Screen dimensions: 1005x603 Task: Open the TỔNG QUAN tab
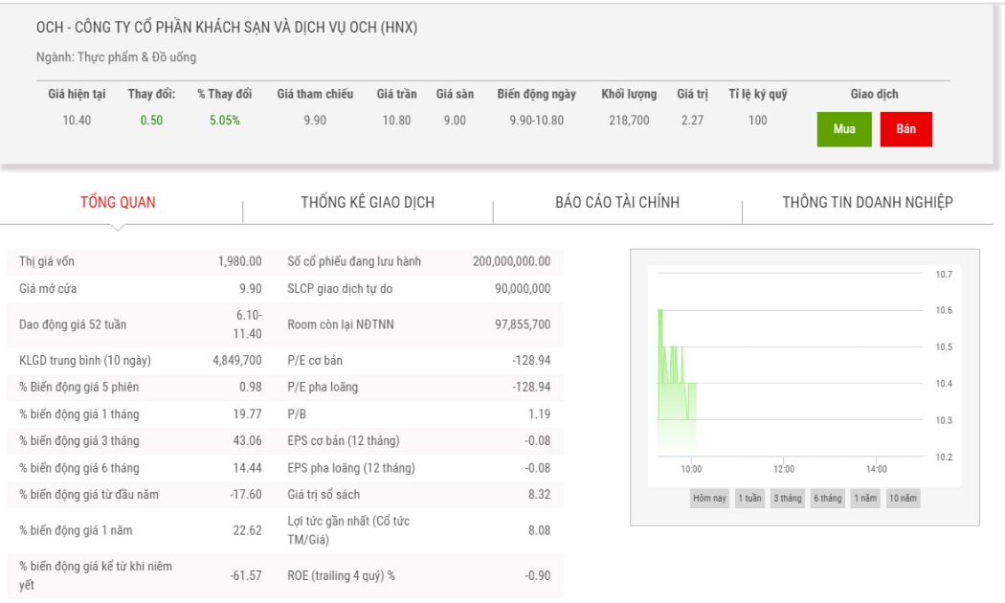tap(118, 203)
